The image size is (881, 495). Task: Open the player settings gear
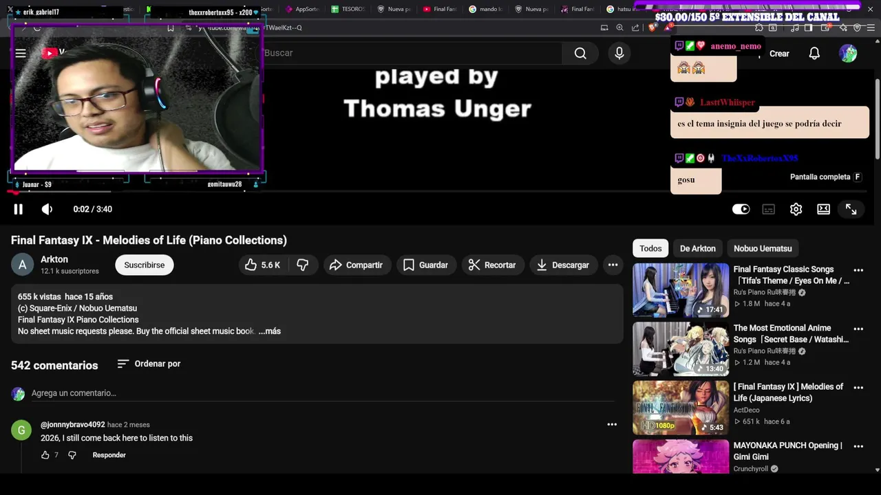[x=796, y=209]
